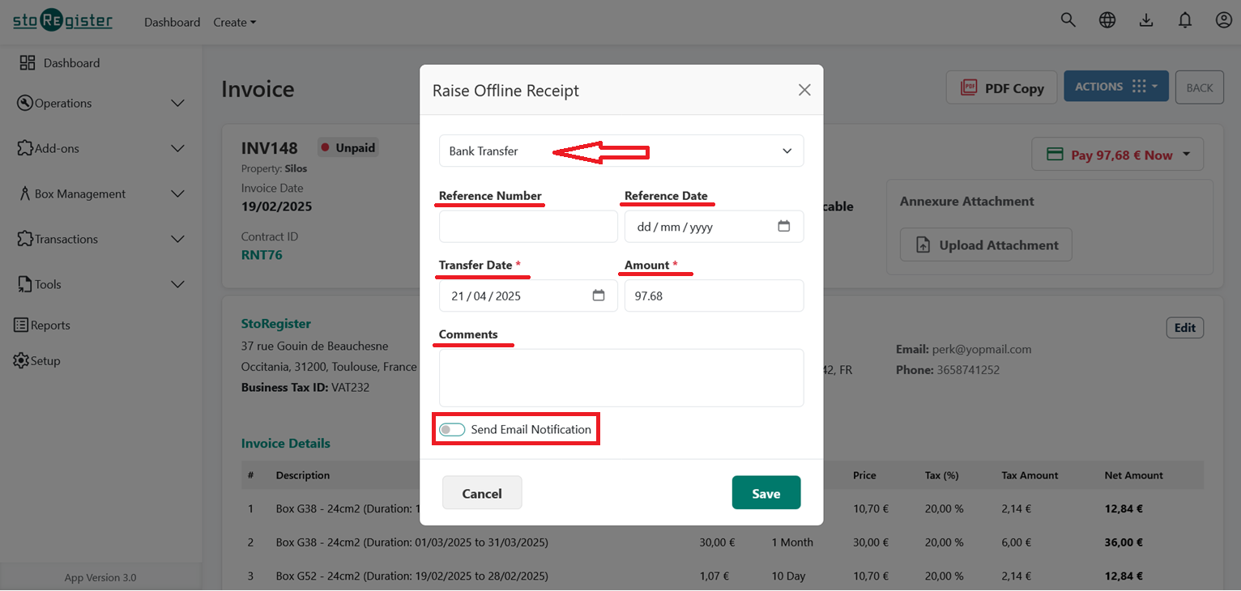Click the PDF Copy icon
Screen dimensions: 1241x591
point(968,87)
